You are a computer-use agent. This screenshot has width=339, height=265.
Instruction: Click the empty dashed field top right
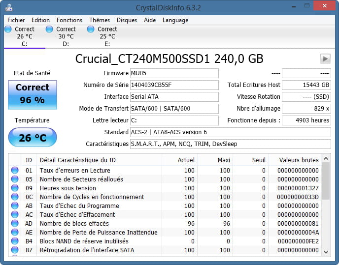point(306,73)
